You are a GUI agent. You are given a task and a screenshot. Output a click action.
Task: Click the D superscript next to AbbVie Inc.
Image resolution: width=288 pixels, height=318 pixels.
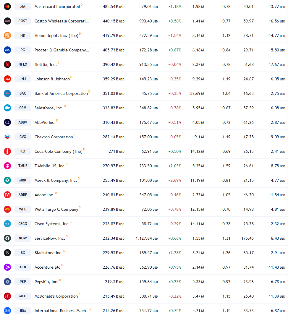click(x=57, y=121)
